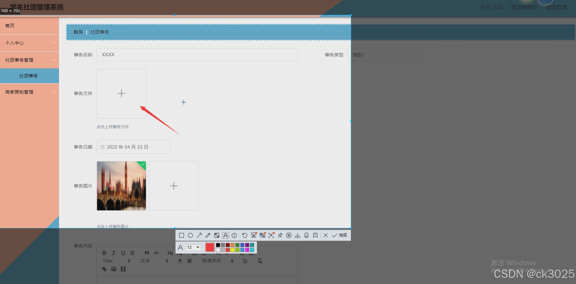Cancel screenshot with the X button
The height and width of the screenshot is (284, 576).
325,235
